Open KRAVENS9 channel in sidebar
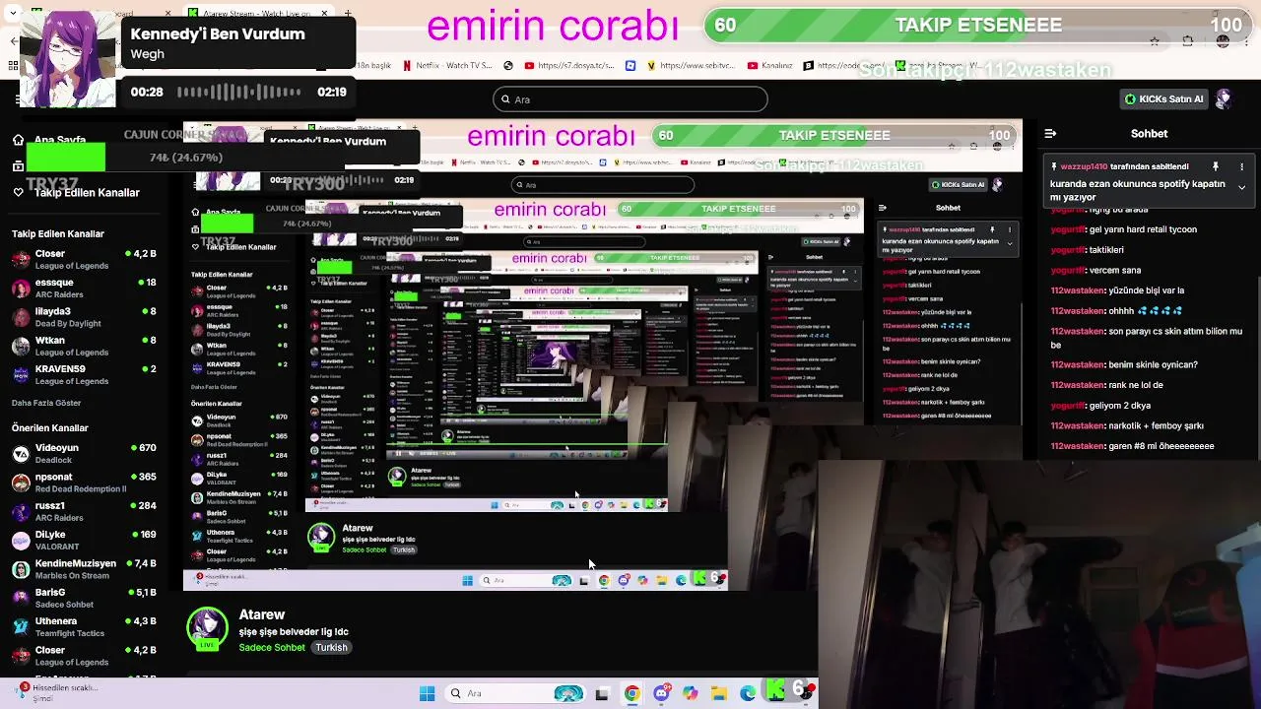Viewport: 1261px width, 709px height. coord(84,375)
